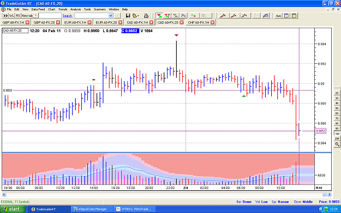Image resolution: width=341 pixels, height=213 pixels.
Task: Click the grey triangles icon
Action: [x=175, y=16]
